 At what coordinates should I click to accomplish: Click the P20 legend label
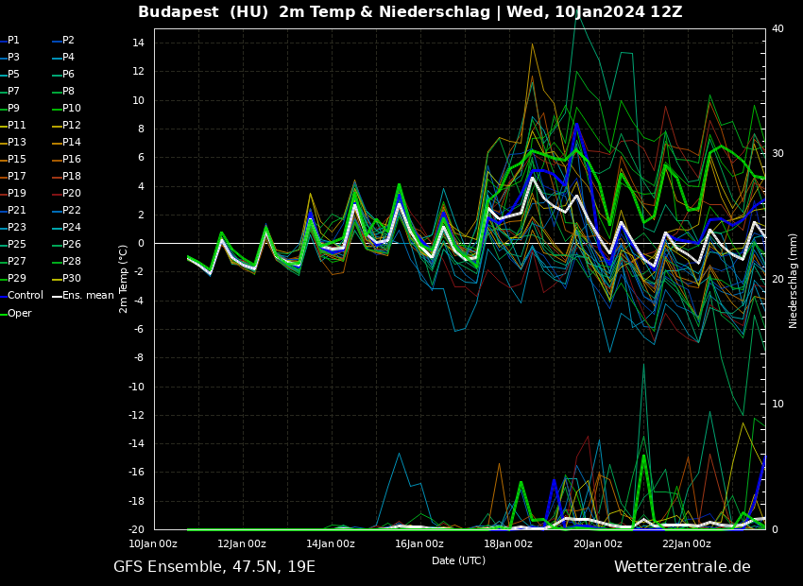click(71, 194)
